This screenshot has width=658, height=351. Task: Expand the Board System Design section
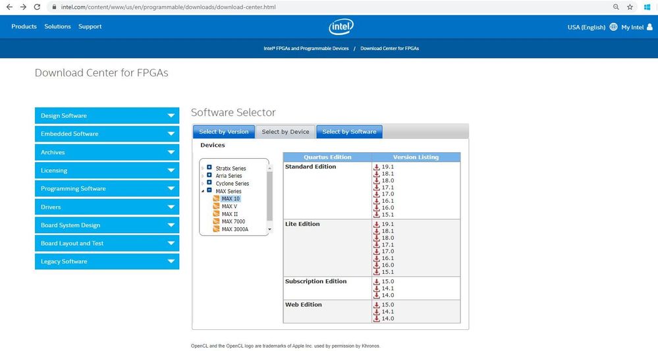tap(107, 225)
